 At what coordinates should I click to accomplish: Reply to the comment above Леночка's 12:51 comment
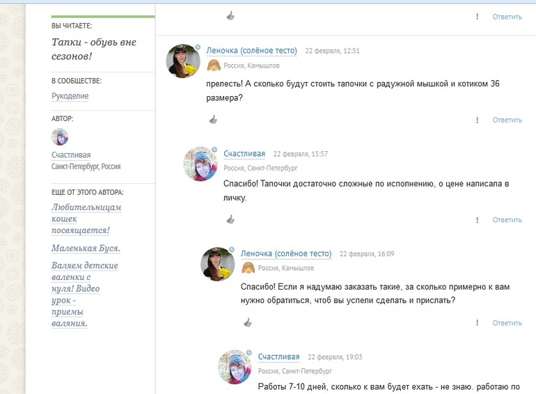[x=507, y=17]
